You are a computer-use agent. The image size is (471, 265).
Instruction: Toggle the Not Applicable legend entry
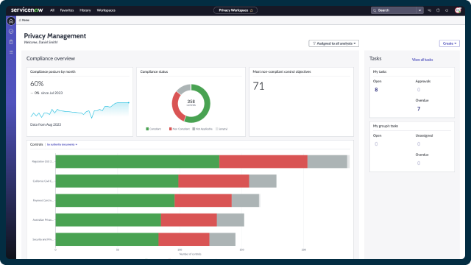pyautogui.click(x=202, y=129)
